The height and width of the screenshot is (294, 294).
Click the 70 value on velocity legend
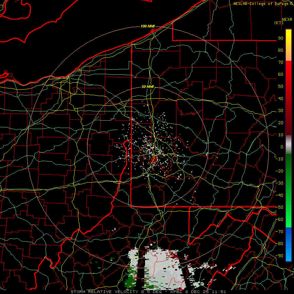coord(281,62)
